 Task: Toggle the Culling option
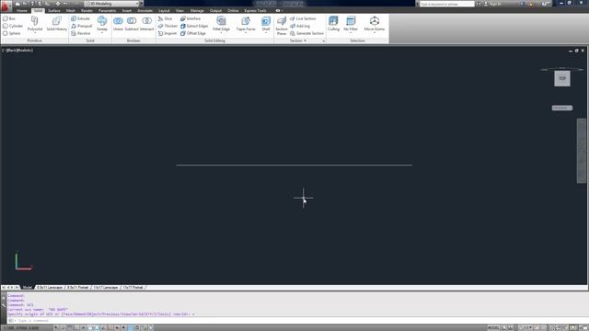point(333,23)
